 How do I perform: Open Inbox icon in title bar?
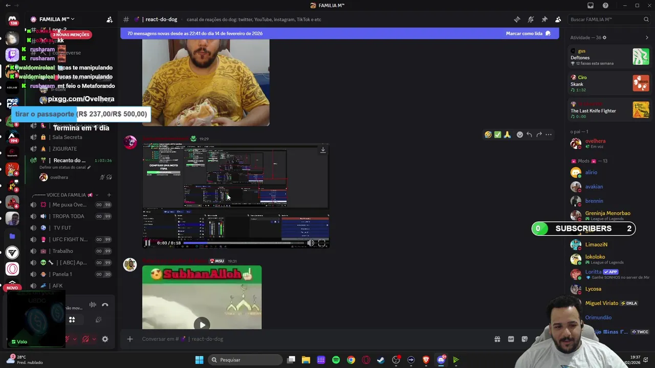coord(591,6)
